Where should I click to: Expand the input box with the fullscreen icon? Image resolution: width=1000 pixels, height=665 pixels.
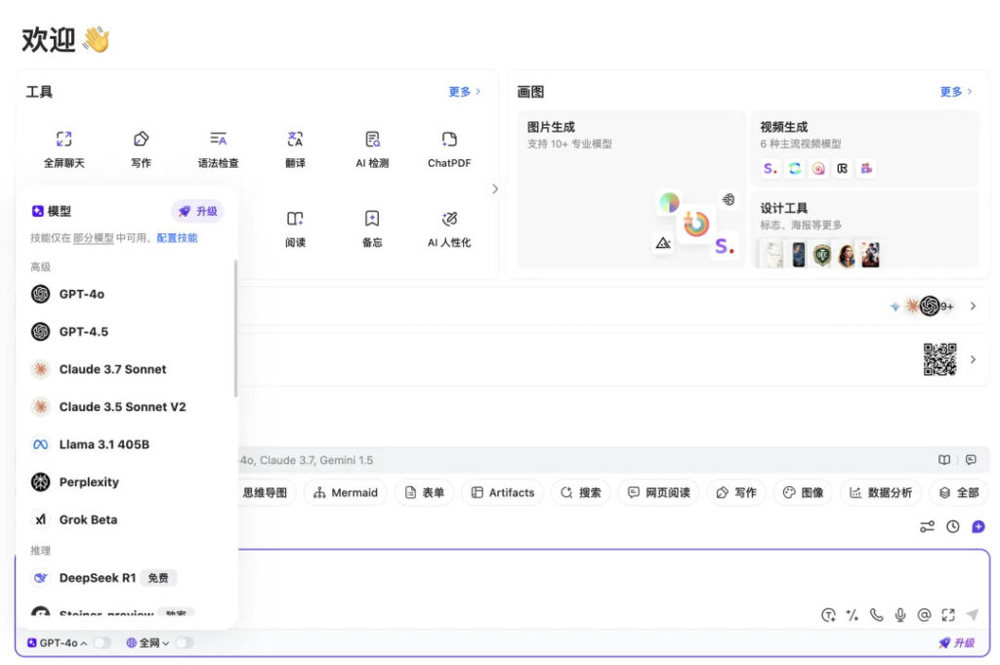coord(948,615)
